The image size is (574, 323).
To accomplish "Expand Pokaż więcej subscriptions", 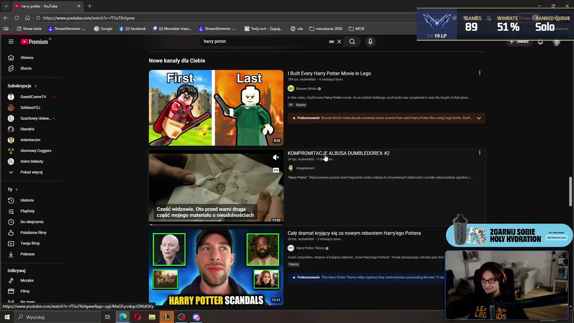I will [x=31, y=172].
